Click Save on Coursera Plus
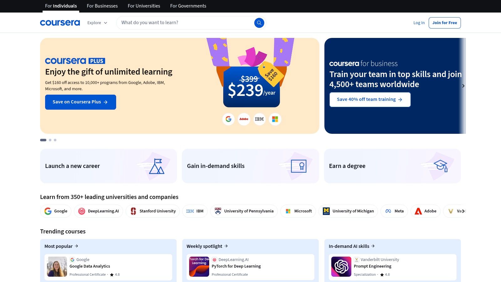The height and width of the screenshot is (282, 501). [x=80, y=102]
